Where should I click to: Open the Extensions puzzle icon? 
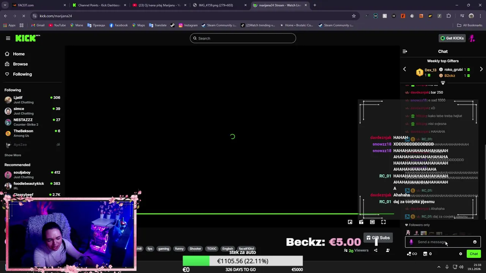coord(449,16)
